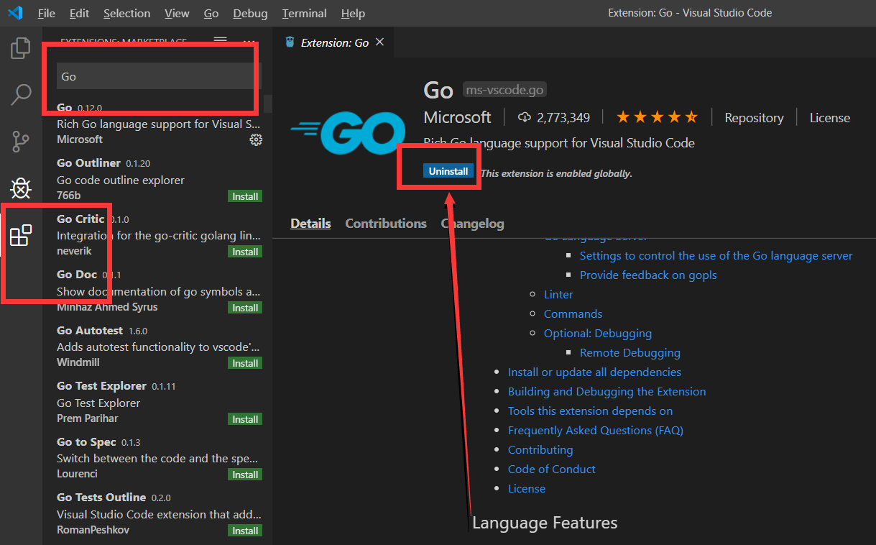This screenshot has width=876, height=545.
Task: Click the Uninstall button
Action: pyautogui.click(x=448, y=171)
